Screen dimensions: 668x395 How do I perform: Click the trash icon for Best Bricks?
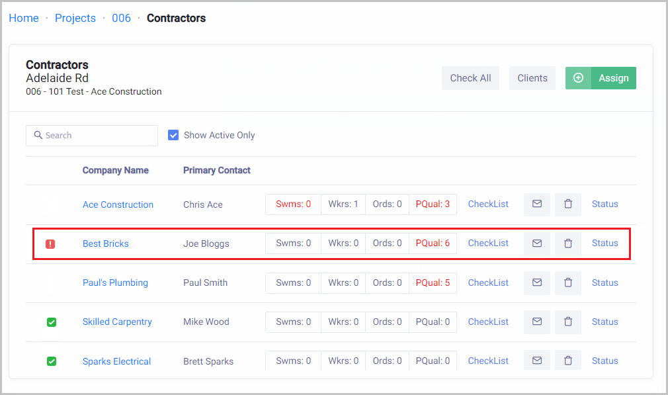567,243
